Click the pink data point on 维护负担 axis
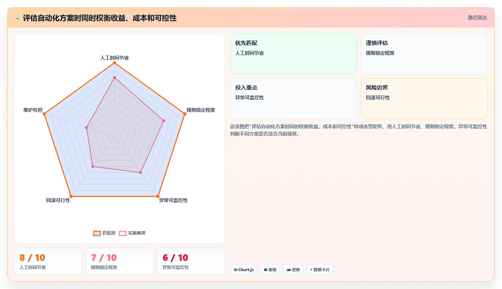The height and width of the screenshot is (289, 502). click(x=86, y=128)
